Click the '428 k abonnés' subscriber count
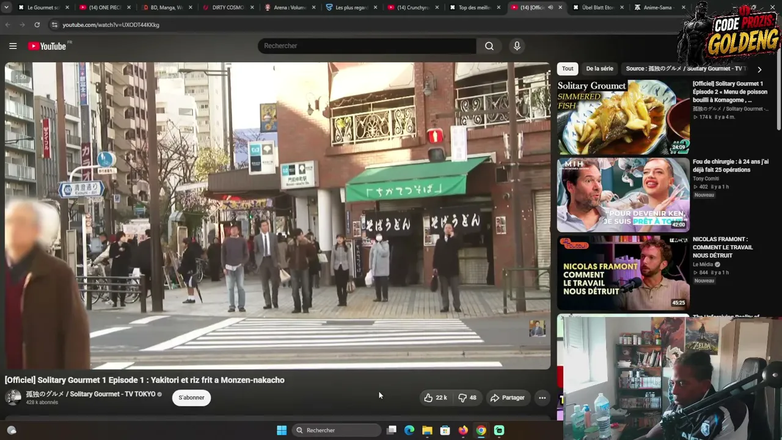This screenshot has width=782, height=440. 42,403
